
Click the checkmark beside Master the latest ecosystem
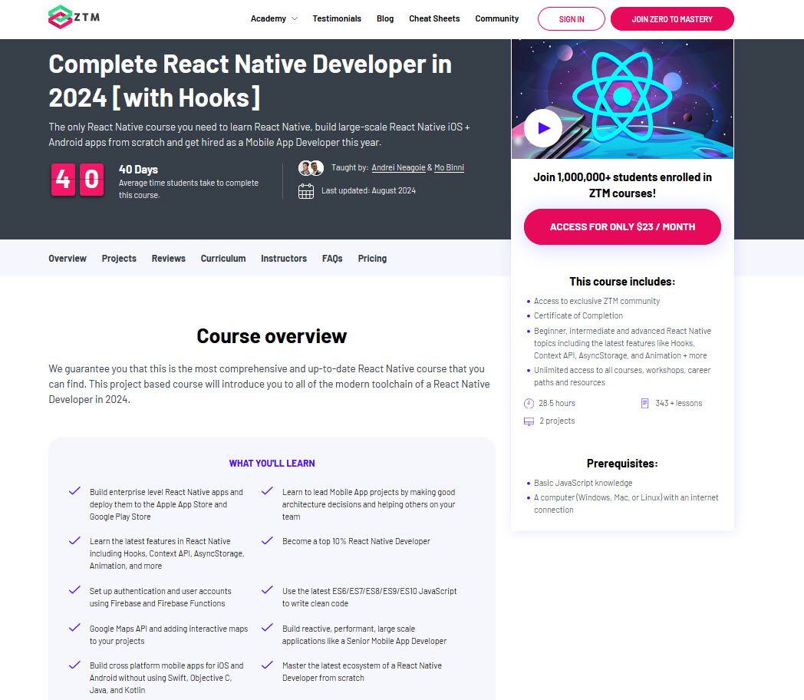point(267,665)
